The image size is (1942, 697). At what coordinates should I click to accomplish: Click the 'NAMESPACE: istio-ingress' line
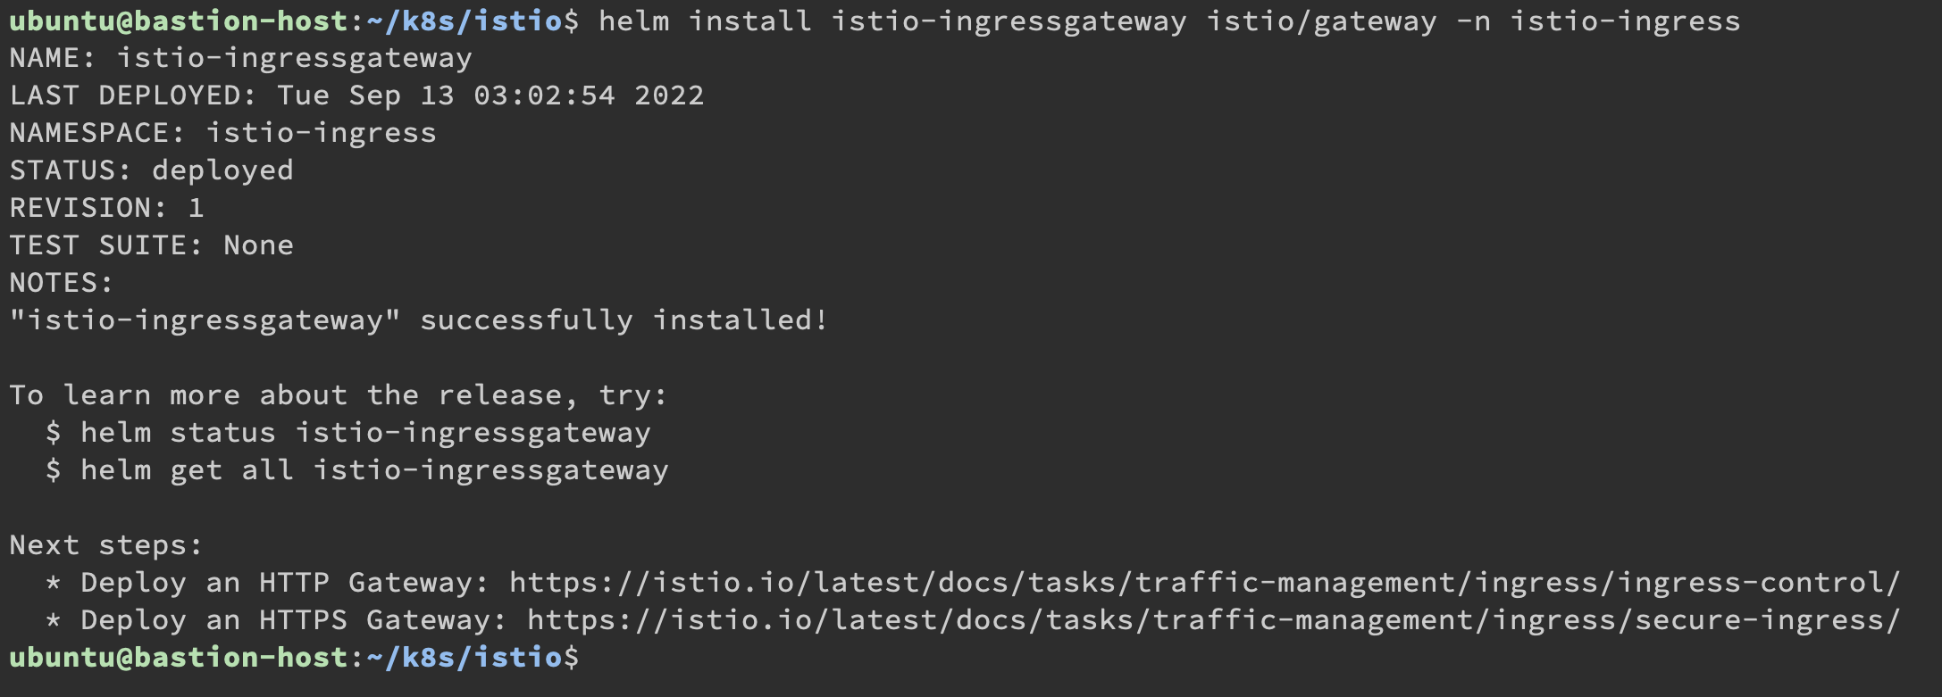click(x=222, y=133)
